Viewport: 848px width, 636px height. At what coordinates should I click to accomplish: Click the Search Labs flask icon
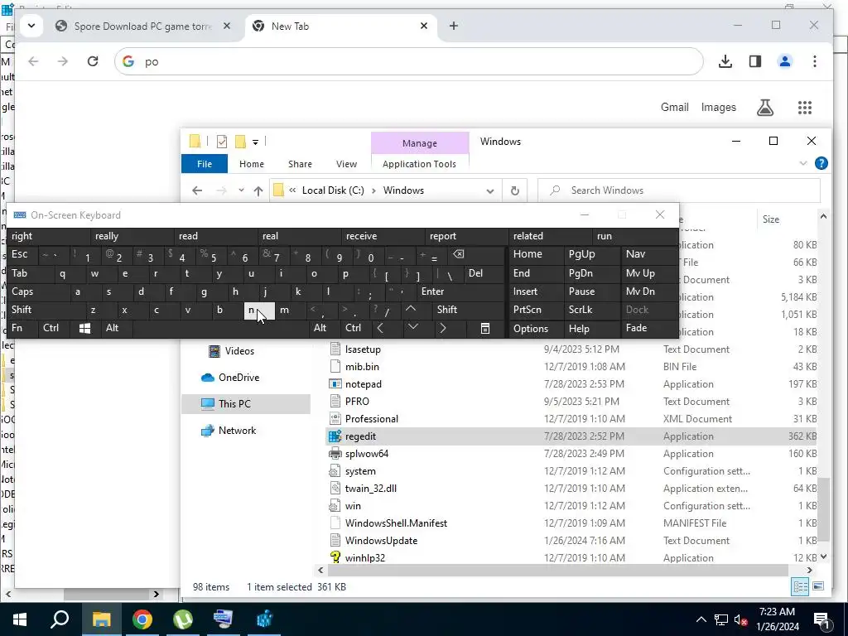coord(764,107)
